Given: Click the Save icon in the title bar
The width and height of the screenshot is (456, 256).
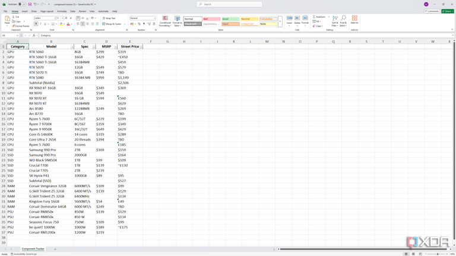Looking at the screenshot, I should click(30, 4).
